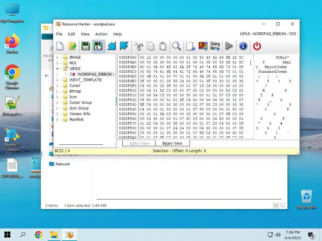Viewport: 322px width, 241px height.
Task: Open notifications in the system tray
Action: 311,235
